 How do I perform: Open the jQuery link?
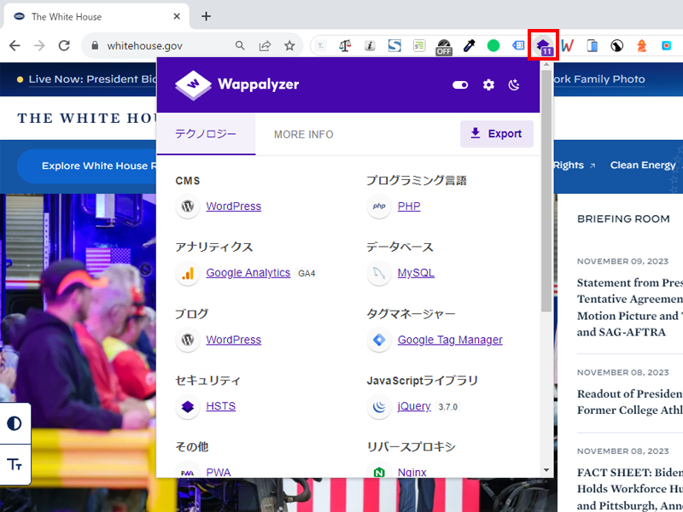414,406
